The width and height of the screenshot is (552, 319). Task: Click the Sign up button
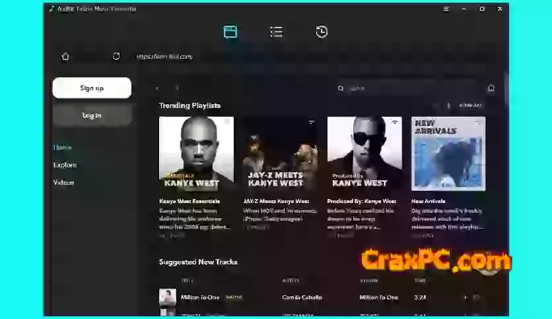(x=92, y=88)
